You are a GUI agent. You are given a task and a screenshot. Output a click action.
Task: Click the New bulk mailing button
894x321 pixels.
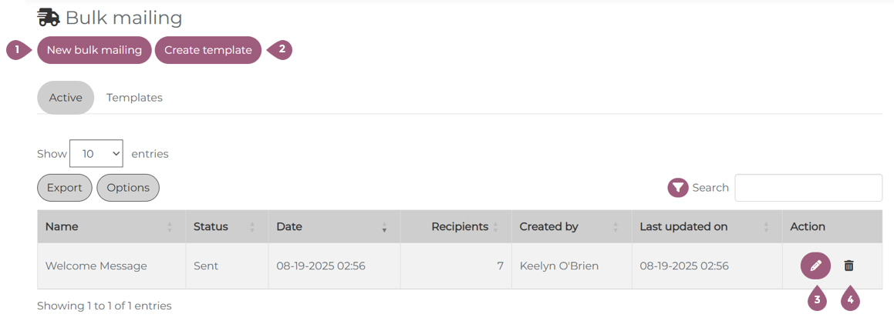pos(94,50)
